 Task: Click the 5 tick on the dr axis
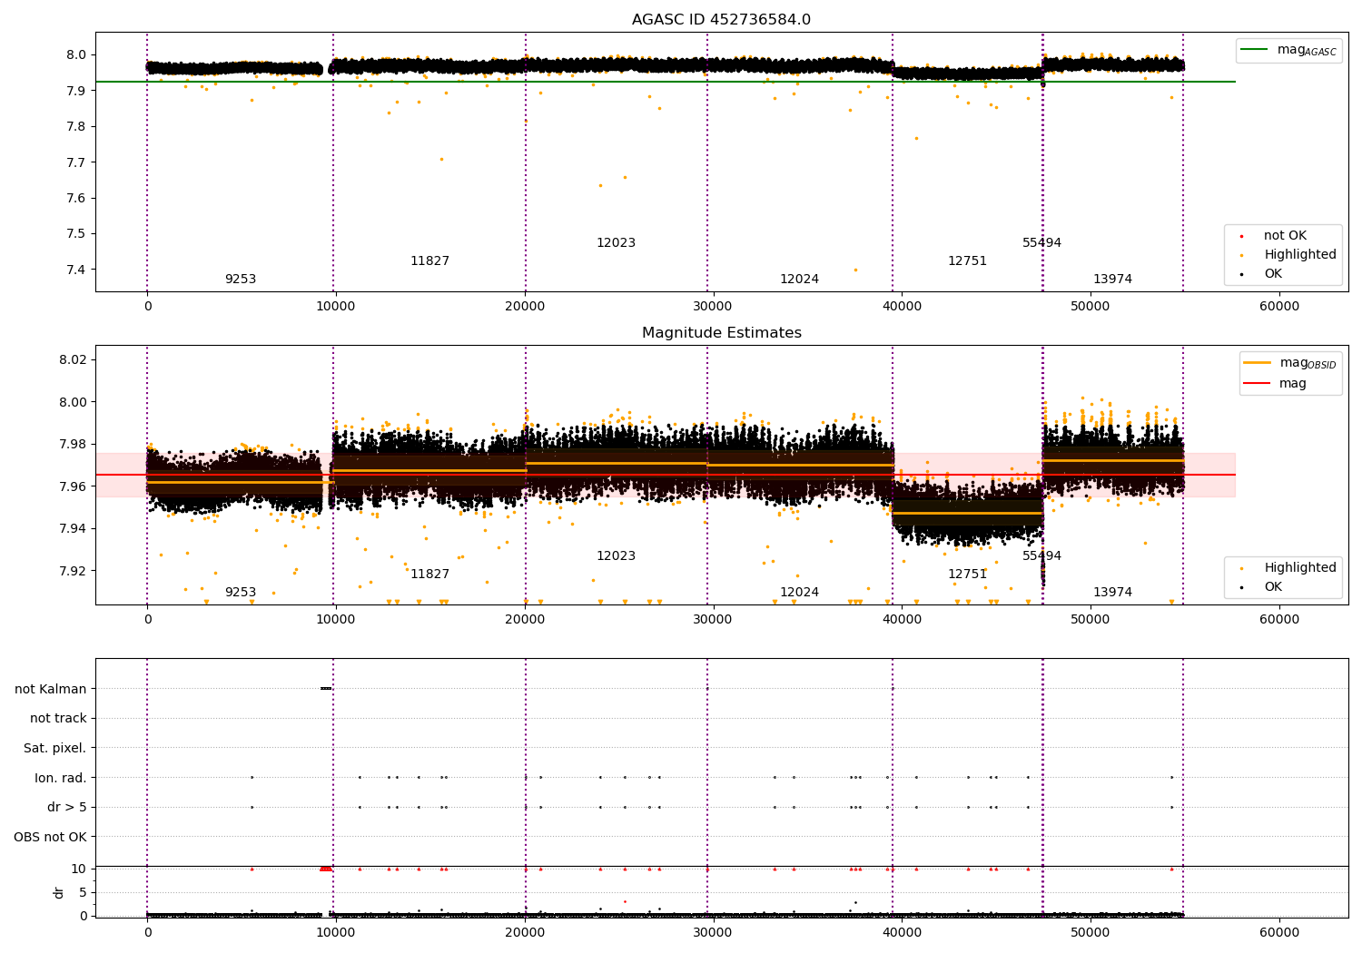[x=83, y=892]
